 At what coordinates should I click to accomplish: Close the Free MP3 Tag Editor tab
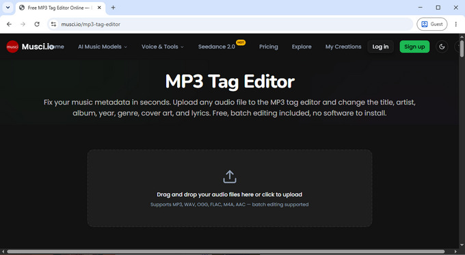(99, 8)
